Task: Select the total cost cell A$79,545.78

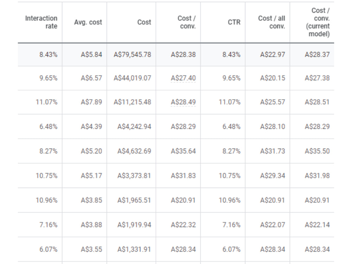Action: coord(132,55)
